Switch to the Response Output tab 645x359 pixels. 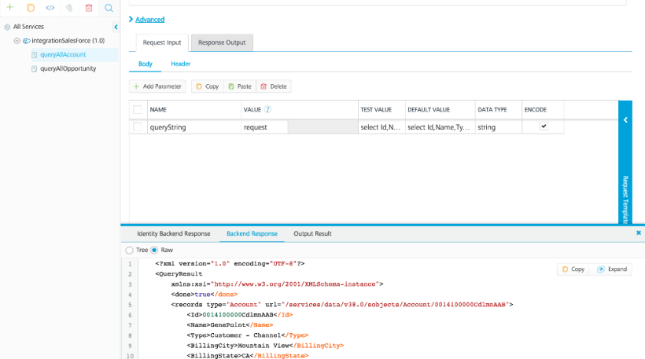click(222, 42)
